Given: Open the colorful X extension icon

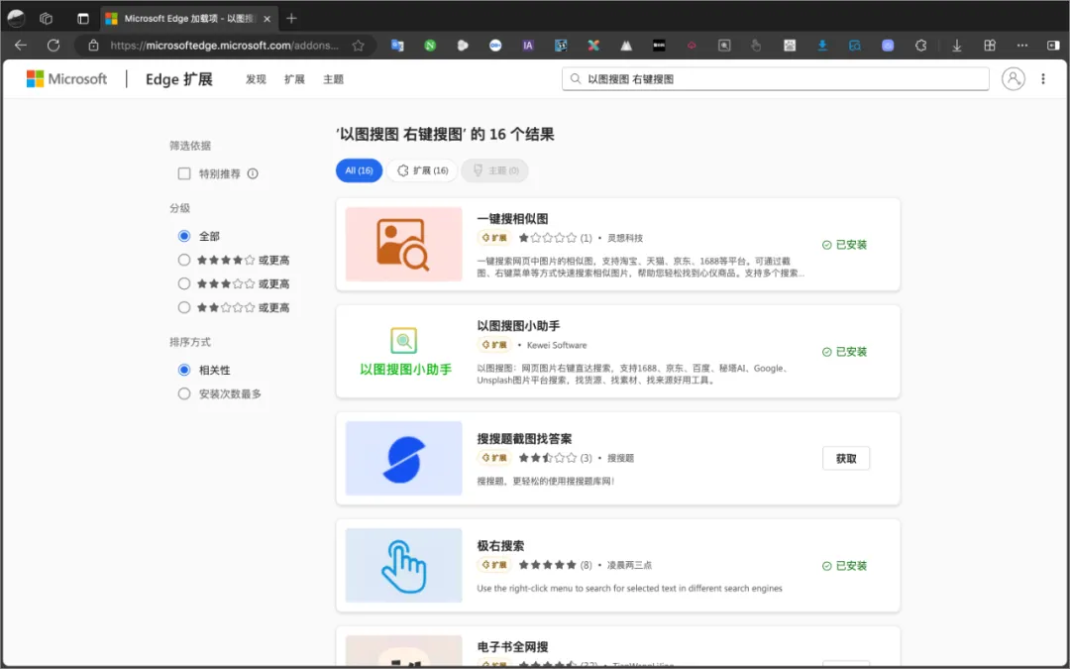Looking at the screenshot, I should 593,45.
